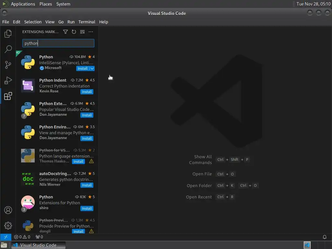Viewport: 332px width, 249px height.
Task: Install Python Preview by dongli
Action: click(x=78, y=231)
